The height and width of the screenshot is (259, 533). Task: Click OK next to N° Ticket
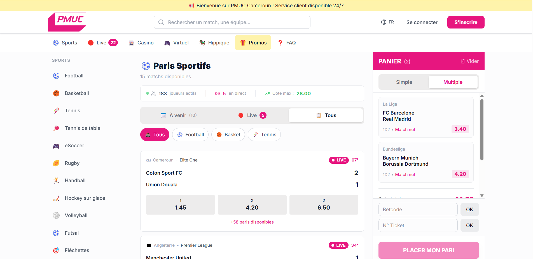tap(470, 225)
